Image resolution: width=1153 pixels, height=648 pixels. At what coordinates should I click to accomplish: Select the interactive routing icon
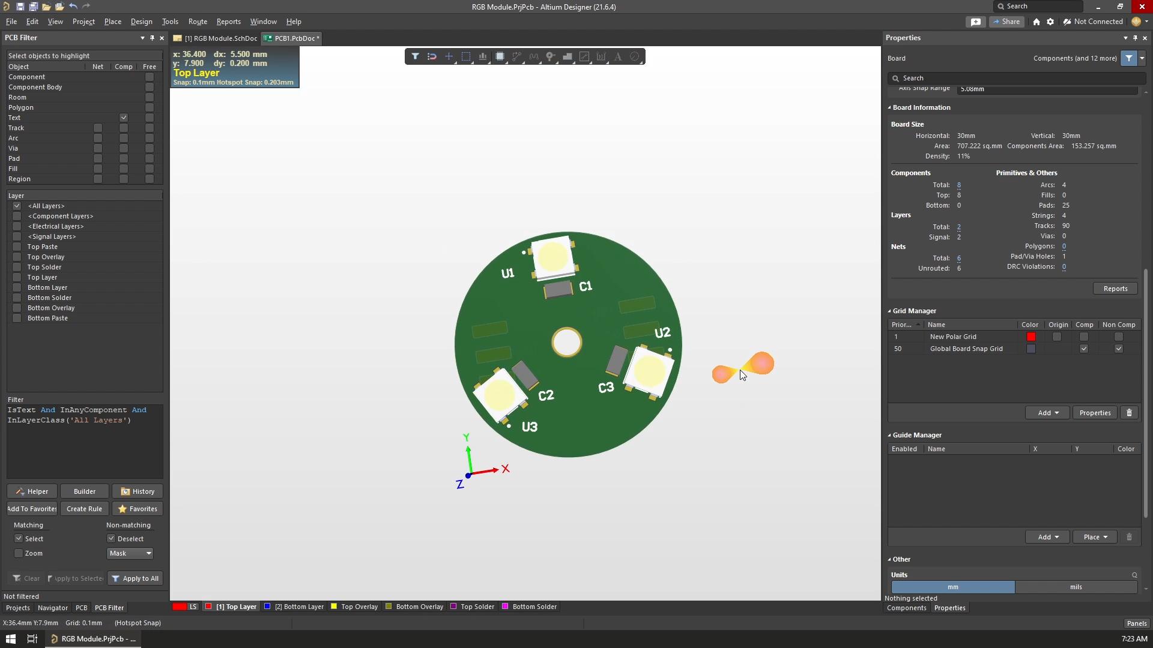point(516,56)
